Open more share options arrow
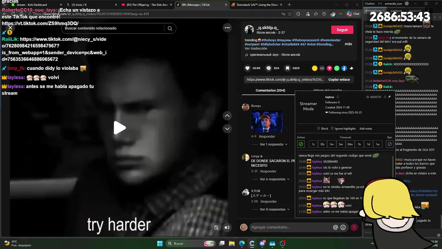Screen dimensions: 442x249 (352, 68)
